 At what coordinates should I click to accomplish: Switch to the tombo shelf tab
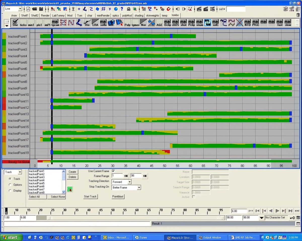(x=175, y=15)
